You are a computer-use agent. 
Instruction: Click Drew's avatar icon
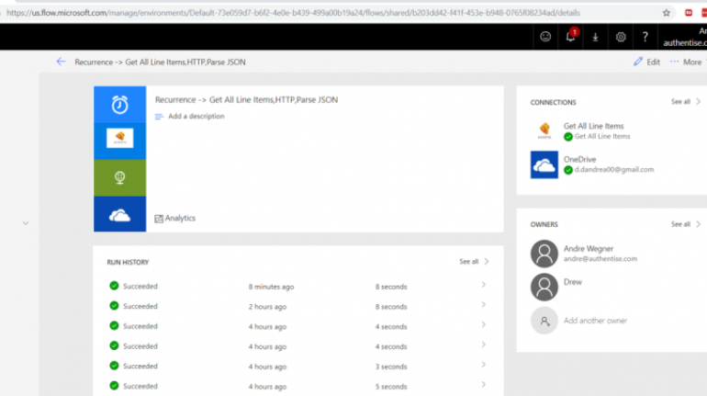tap(544, 287)
